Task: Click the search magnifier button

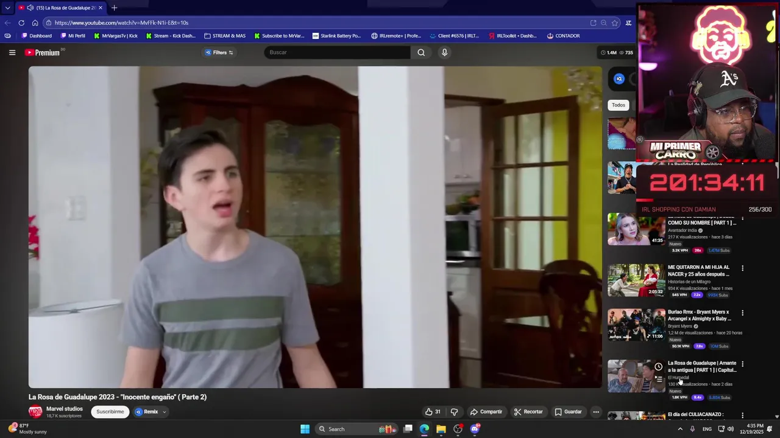Action: (421, 52)
